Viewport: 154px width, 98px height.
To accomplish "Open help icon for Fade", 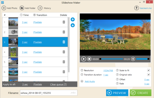I will 117,83.
